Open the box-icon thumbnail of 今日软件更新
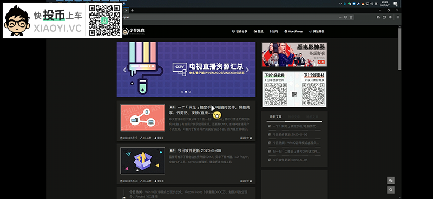The height and width of the screenshot is (199, 433). (142, 161)
